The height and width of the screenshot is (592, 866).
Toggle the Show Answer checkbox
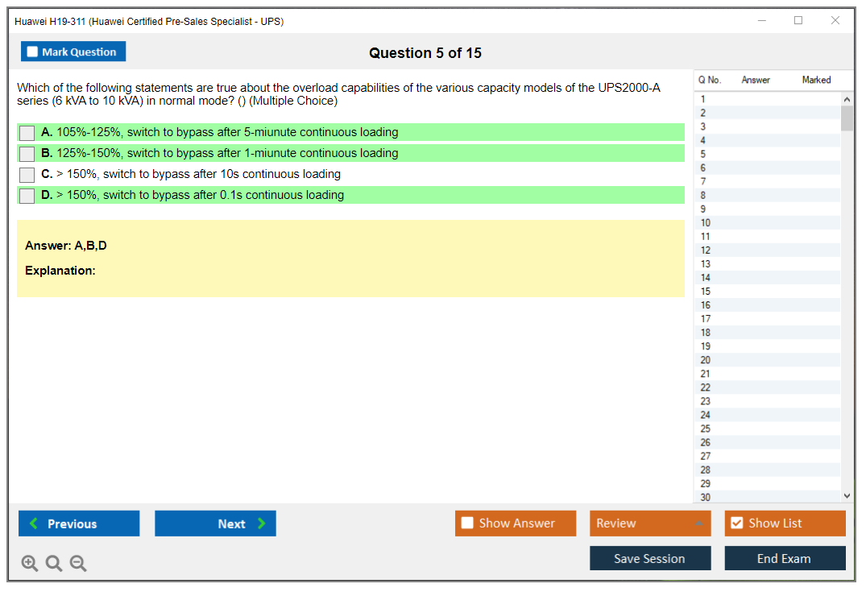pyautogui.click(x=467, y=524)
